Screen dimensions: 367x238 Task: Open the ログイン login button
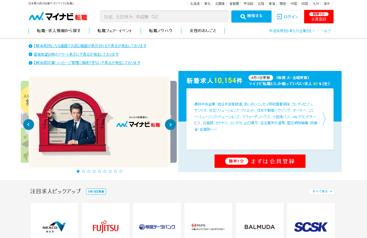click(287, 17)
